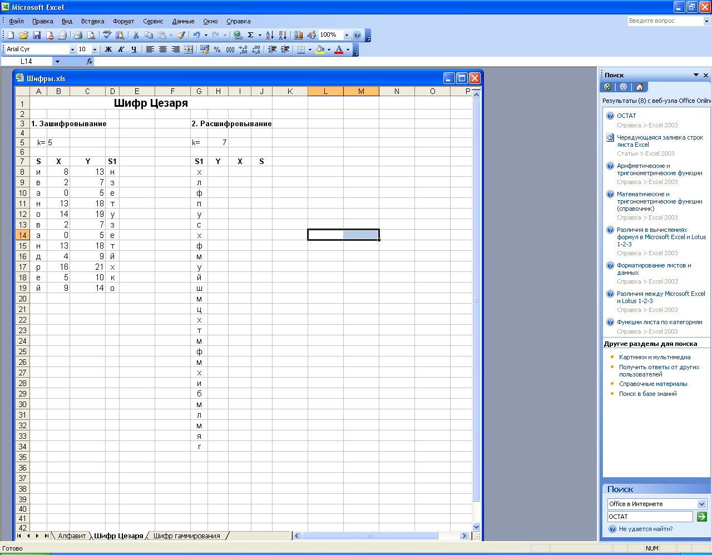This screenshot has width=712, height=555.
Task: Toggle Italic formatting button
Action: tap(121, 49)
